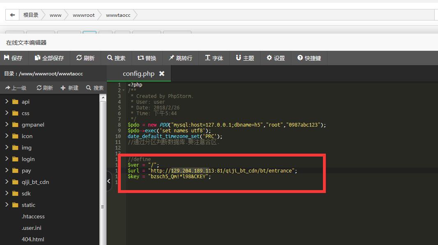
Task: Click Save All (全部保存) in toolbar
Action: [49, 58]
